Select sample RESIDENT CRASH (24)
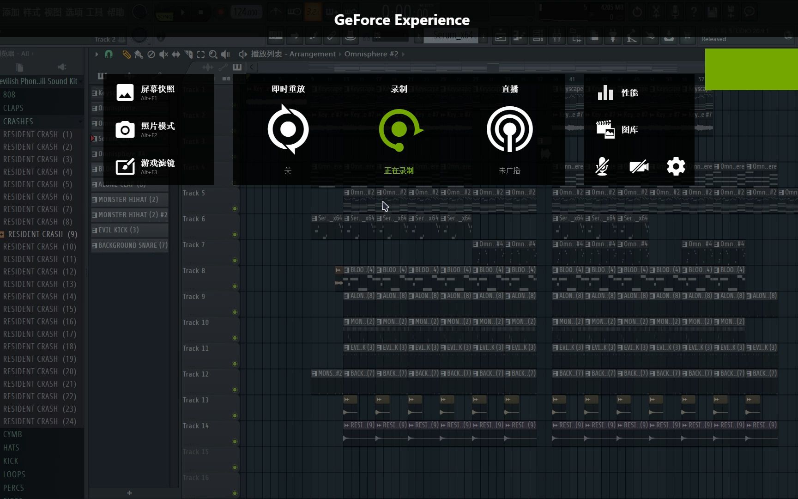This screenshot has width=798, height=499. point(42,421)
